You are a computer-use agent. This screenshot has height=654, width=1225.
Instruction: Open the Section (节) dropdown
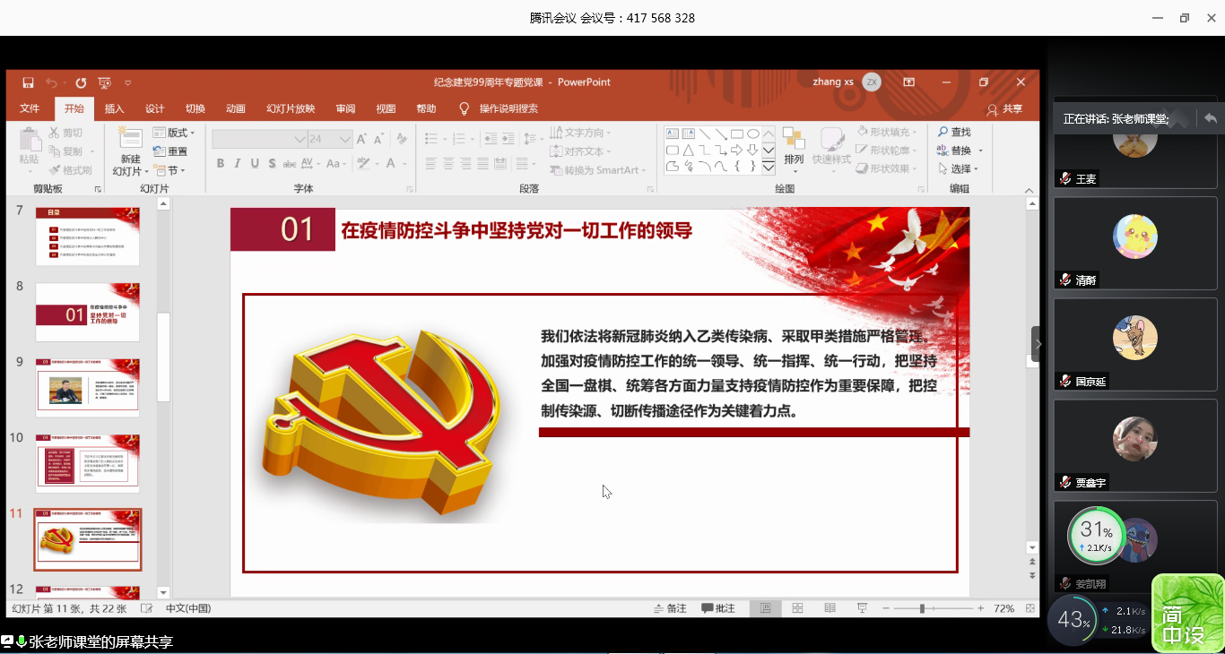169,170
